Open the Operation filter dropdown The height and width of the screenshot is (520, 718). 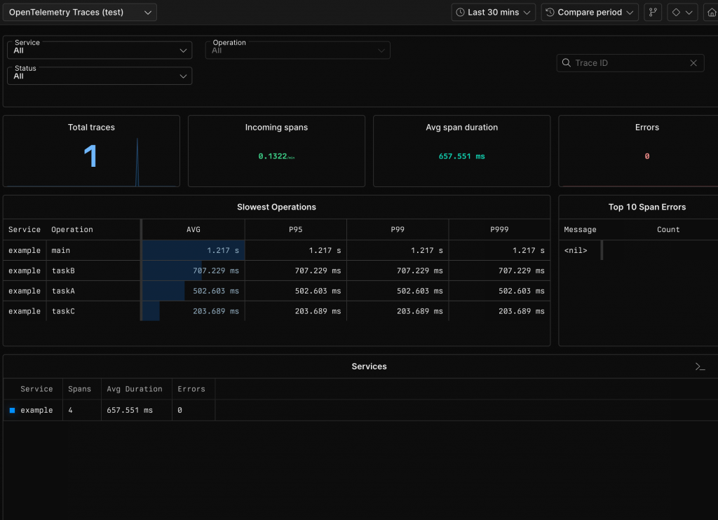point(297,50)
